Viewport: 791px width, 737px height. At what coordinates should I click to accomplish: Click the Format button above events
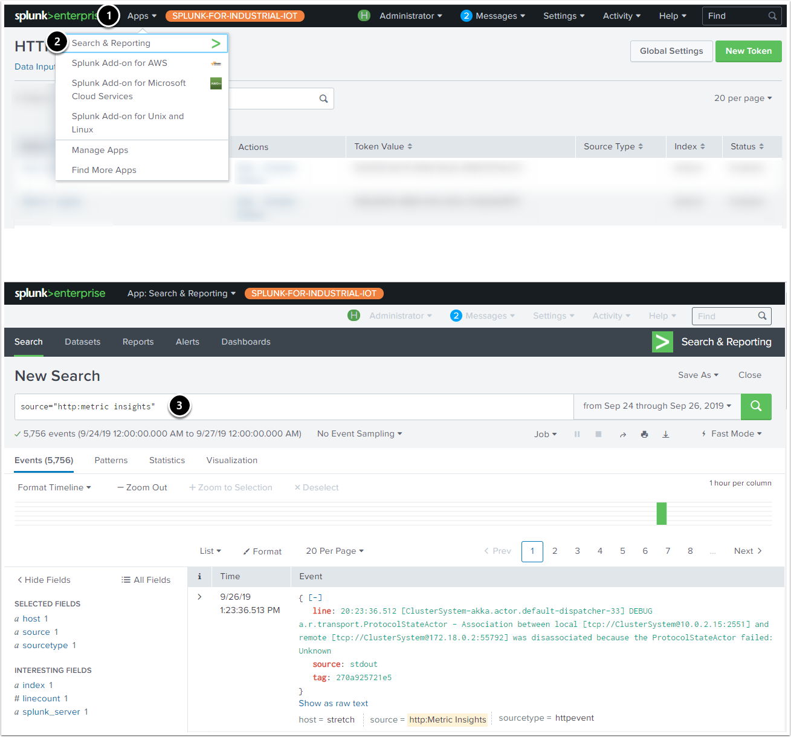click(262, 551)
